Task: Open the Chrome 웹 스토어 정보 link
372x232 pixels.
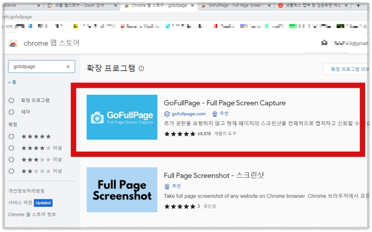Action: 32,214
